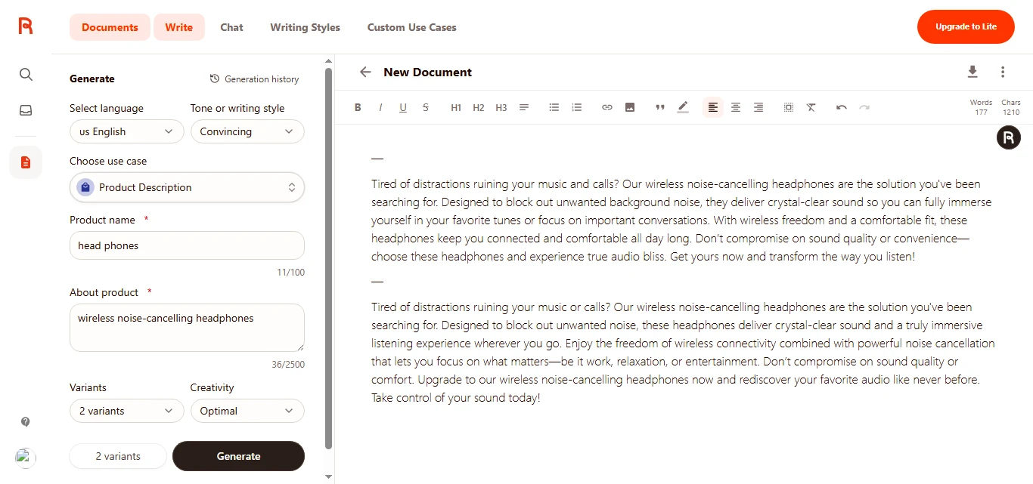Open the search icon in sidebar
This screenshot has width=1033, height=484.
click(26, 74)
